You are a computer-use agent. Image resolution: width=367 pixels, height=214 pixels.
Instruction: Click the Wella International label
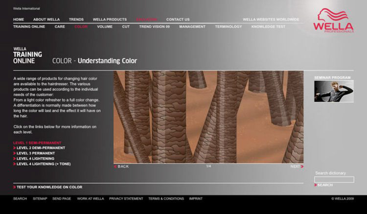click(x=26, y=9)
